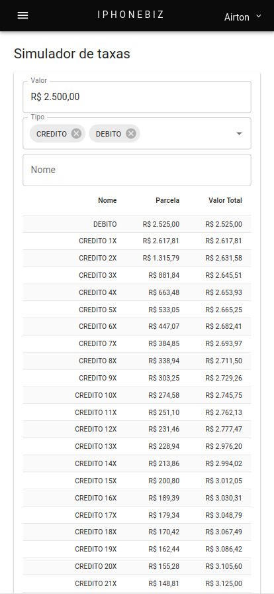Viewport: 274px width, 594px height.
Task: Sort by the Valor Total column header
Action: (225, 200)
